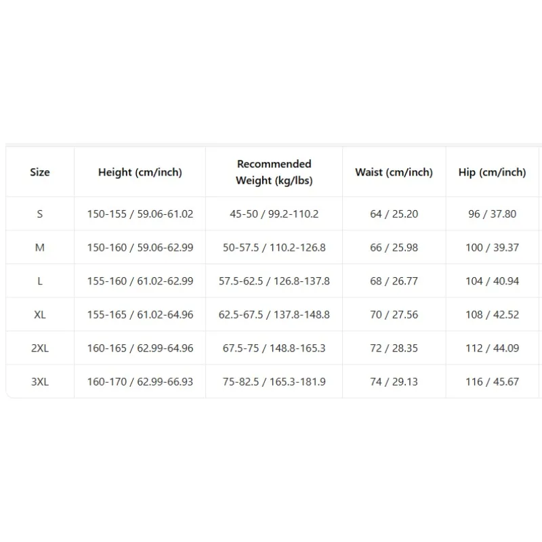Select the L size row label
Viewport: 542px width, 542px height.
click(x=40, y=281)
